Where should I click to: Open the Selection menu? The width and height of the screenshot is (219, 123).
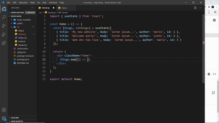(23, 3)
